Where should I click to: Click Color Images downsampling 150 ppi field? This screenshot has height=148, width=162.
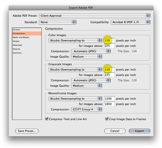[x=109, y=40]
